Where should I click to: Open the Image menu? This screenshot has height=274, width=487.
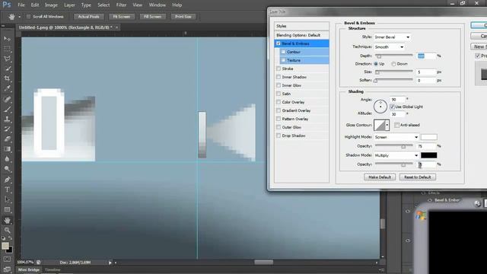[51, 5]
